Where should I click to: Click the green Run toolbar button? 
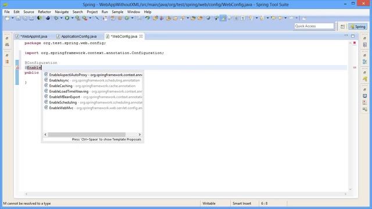pyautogui.click(x=67, y=18)
